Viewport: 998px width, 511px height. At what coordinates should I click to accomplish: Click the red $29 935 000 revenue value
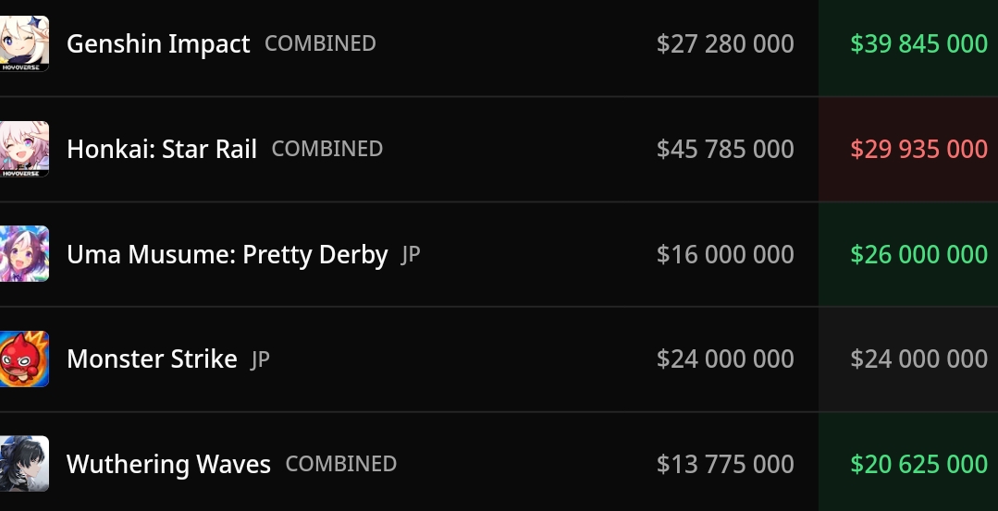pos(919,149)
